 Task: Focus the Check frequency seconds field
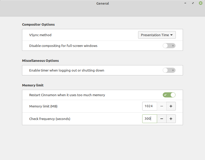point(149,119)
